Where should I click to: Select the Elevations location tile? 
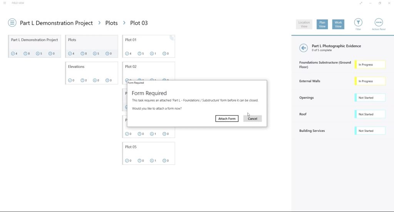pos(92,73)
